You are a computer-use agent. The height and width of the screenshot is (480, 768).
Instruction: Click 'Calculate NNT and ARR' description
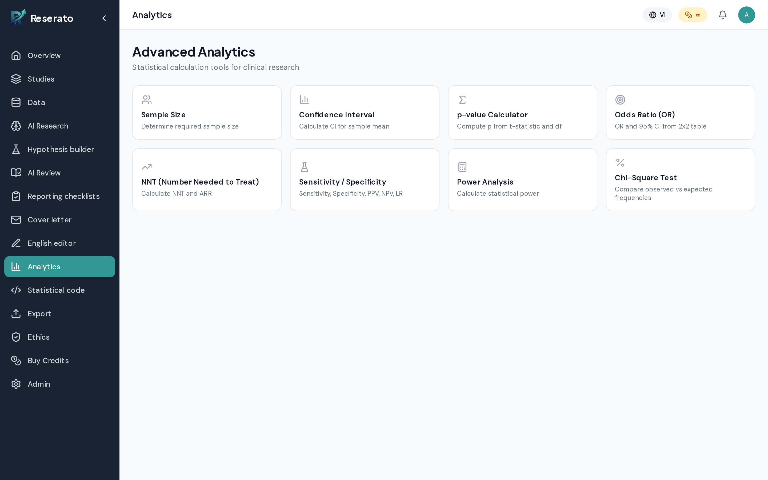pyautogui.click(x=176, y=193)
